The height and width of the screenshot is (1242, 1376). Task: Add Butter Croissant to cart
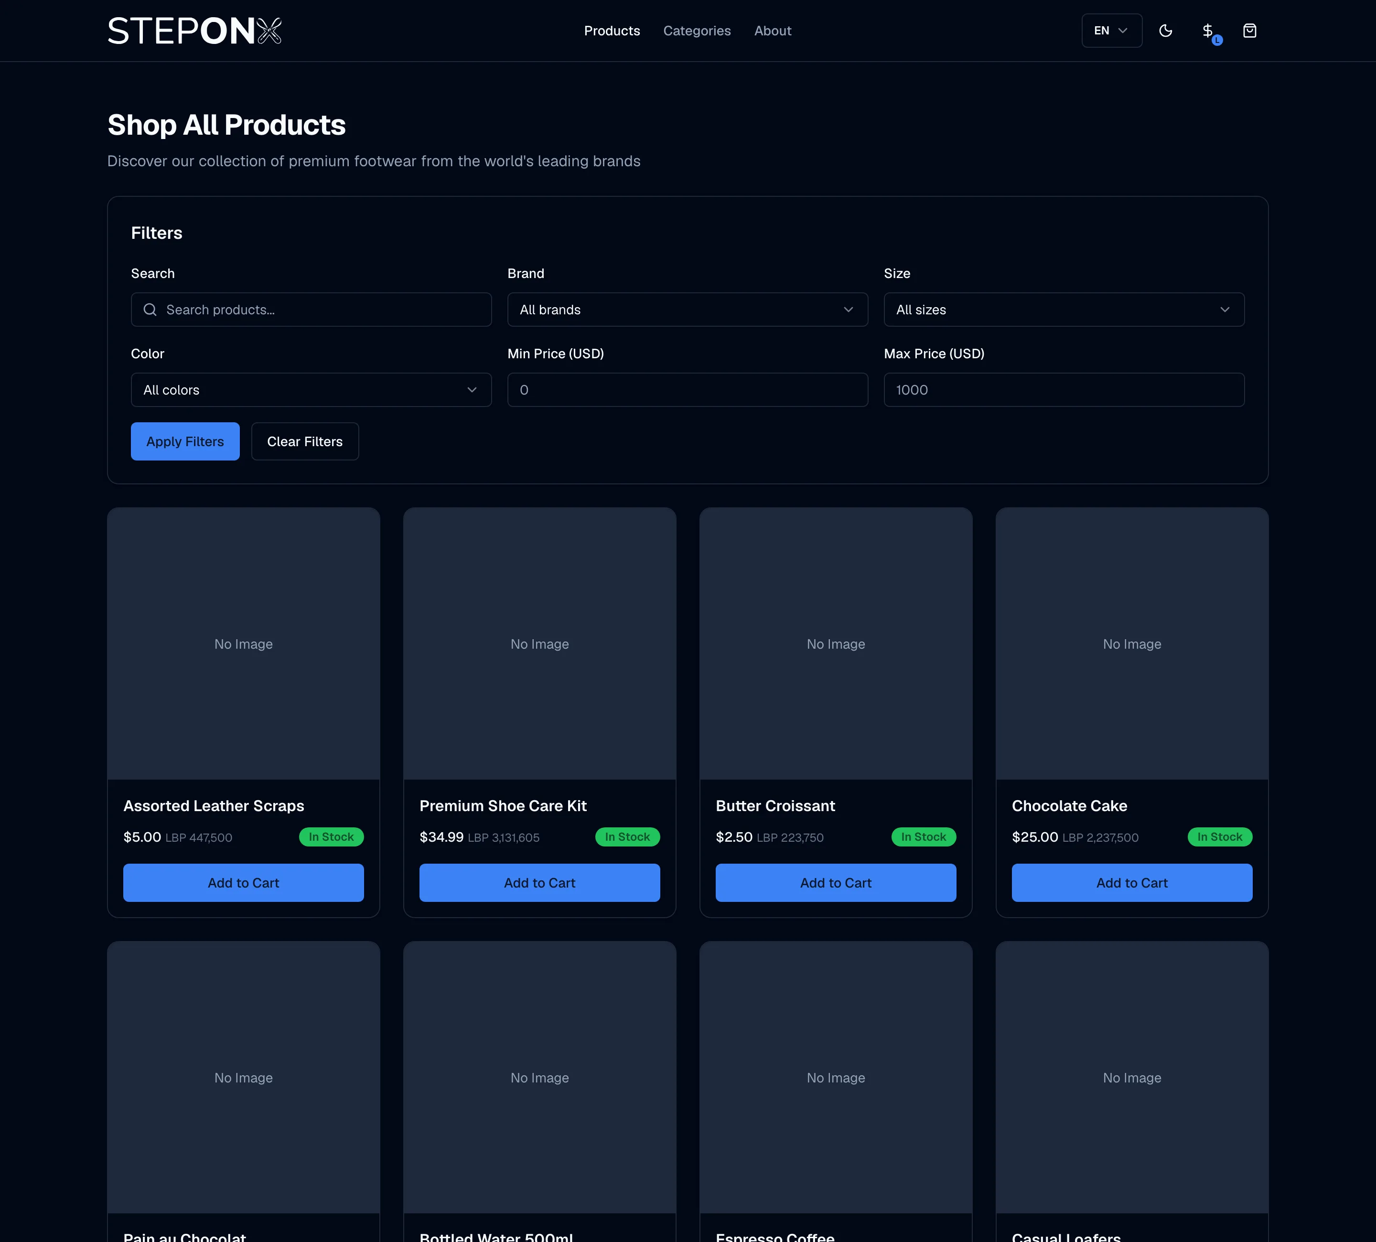836,883
